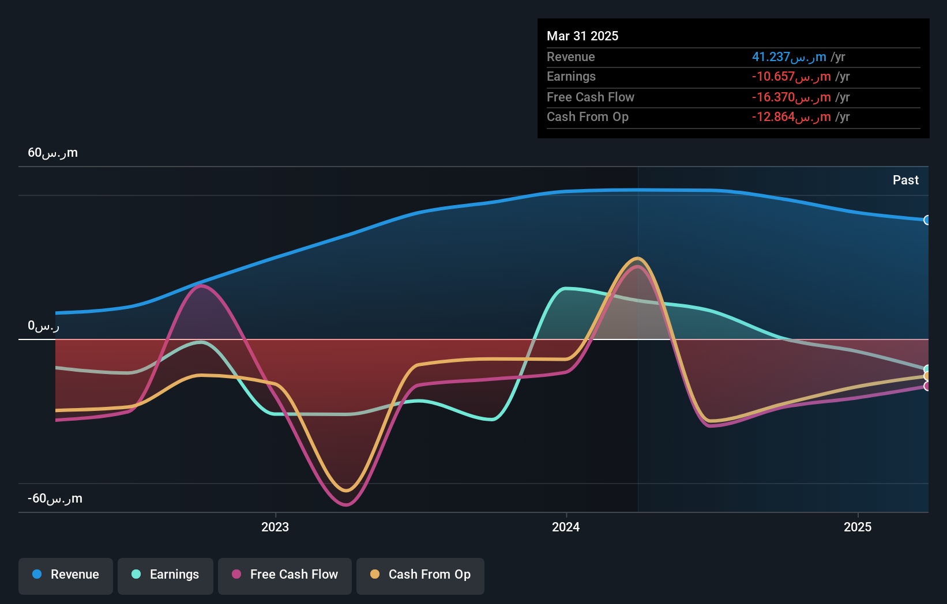Click the -60 y-axis bottom label
947x604 pixels.
[x=55, y=499]
